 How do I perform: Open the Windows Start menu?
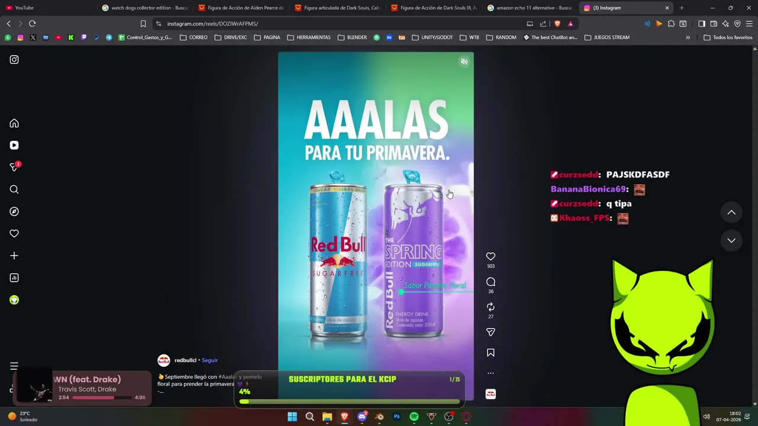(x=292, y=417)
